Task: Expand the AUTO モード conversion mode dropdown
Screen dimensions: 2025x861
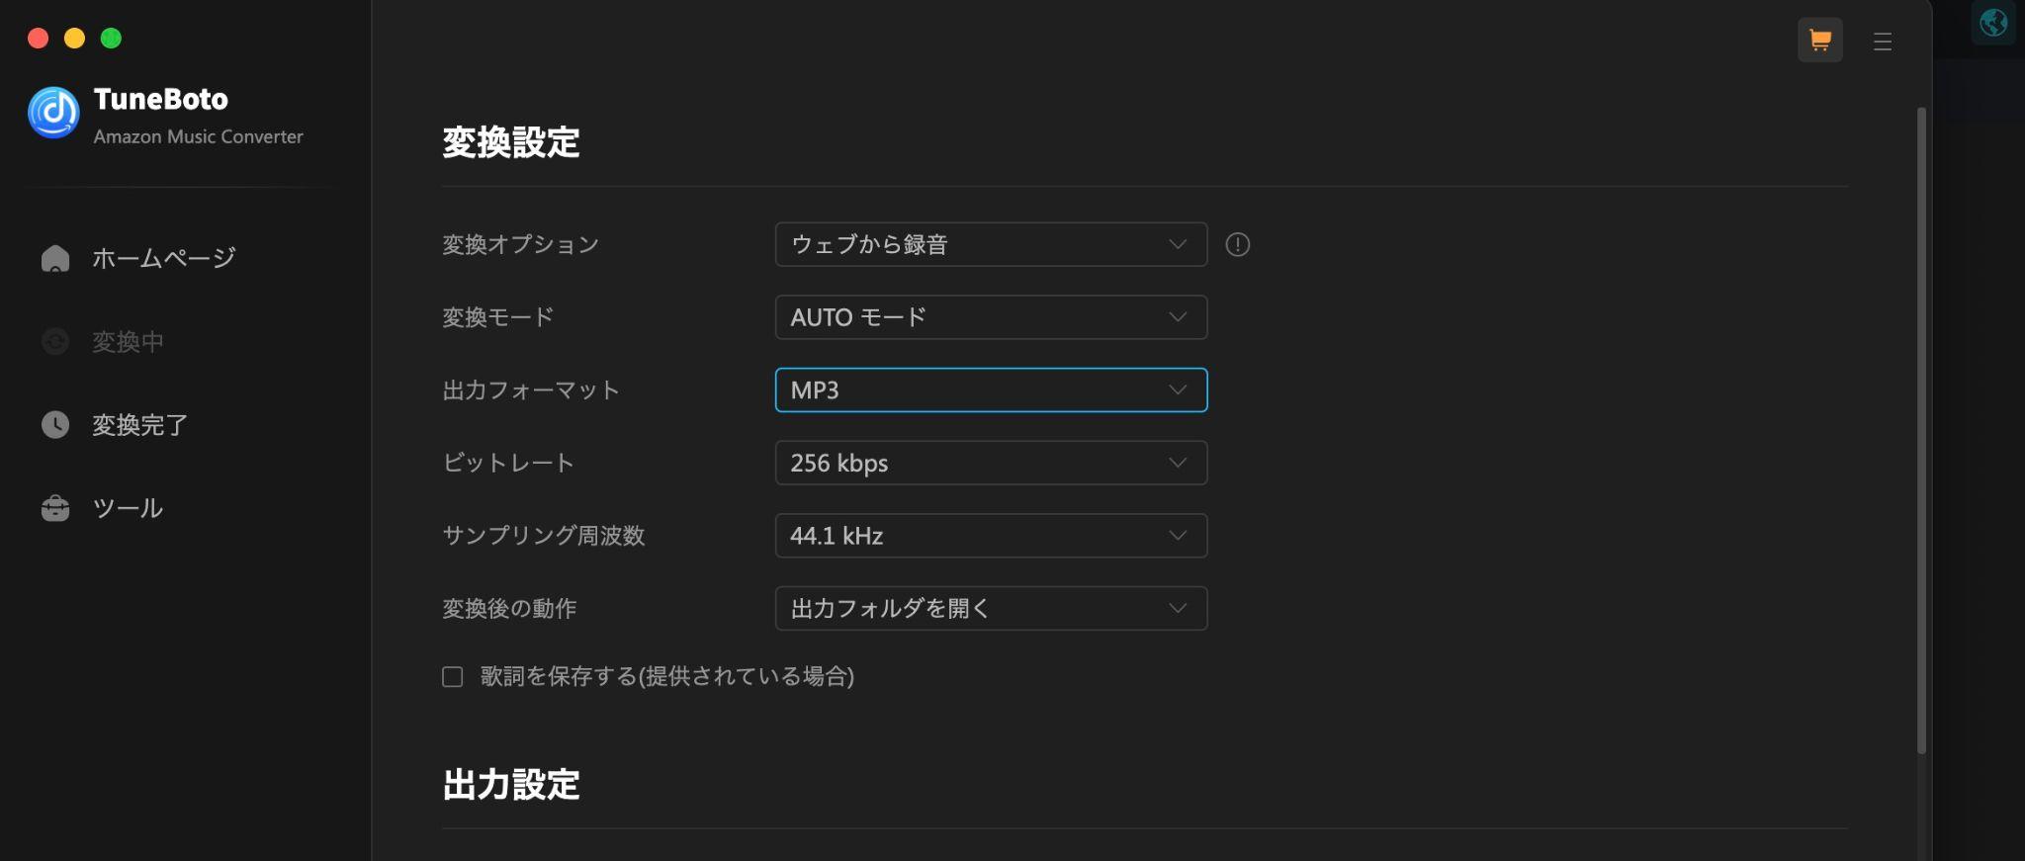Action: point(991,317)
